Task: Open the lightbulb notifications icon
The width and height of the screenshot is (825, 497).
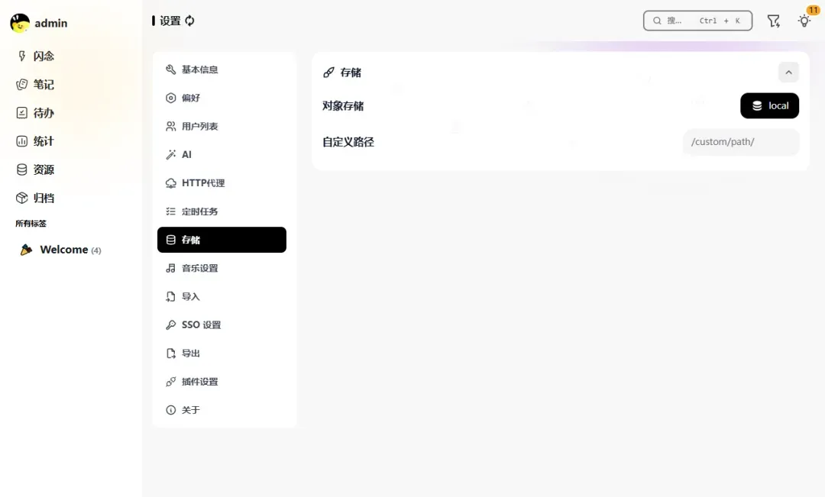Action: point(804,21)
